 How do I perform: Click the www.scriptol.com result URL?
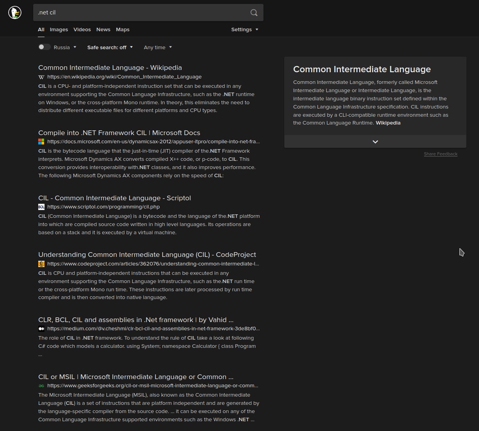pyautogui.click(x=103, y=207)
